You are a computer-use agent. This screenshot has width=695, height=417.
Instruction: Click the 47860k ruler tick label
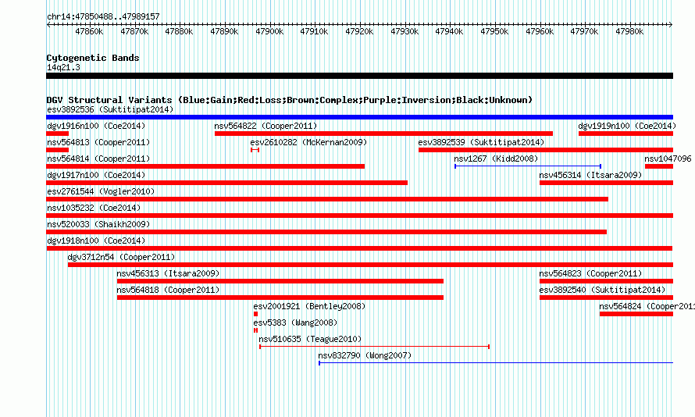coord(89,31)
